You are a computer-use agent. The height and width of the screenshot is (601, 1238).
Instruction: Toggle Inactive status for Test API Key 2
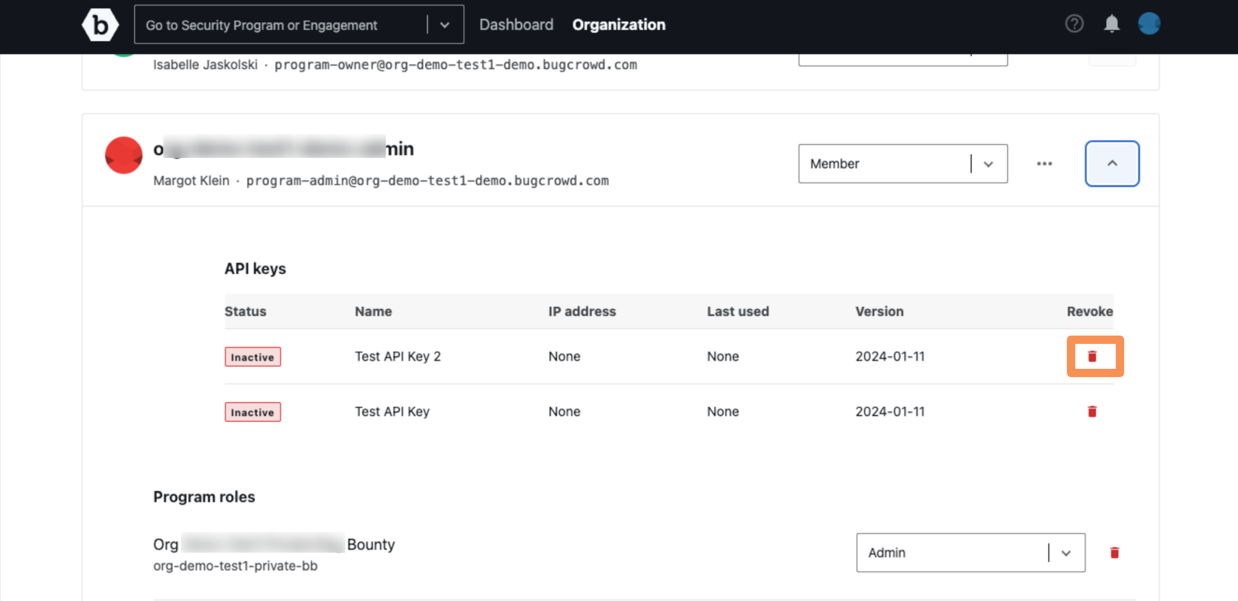click(x=252, y=356)
